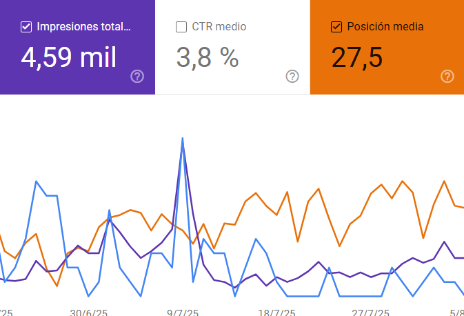This screenshot has height=316, width=464.
Task: Click the 3,8 % CTR value
Action: [208, 58]
